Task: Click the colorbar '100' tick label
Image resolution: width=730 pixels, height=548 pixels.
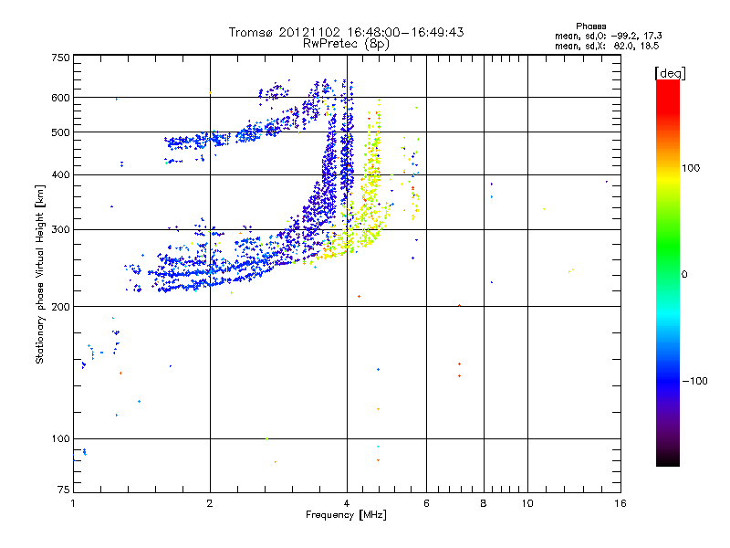Action: [x=691, y=168]
